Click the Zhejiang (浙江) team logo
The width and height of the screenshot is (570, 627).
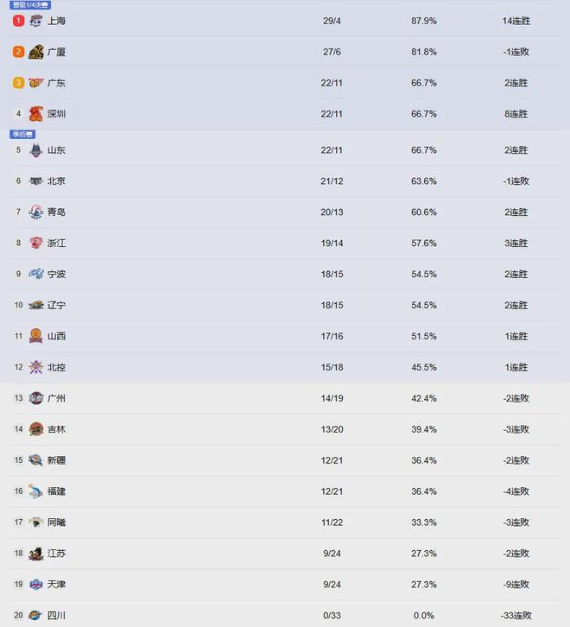coord(35,244)
